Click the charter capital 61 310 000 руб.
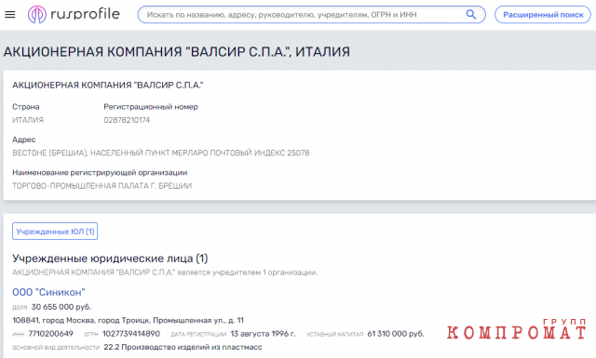Viewport: 596px width, 358px height. point(395,334)
